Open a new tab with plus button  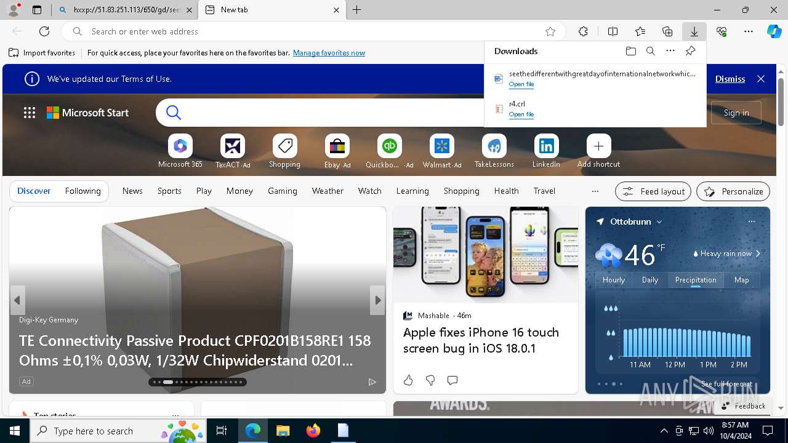tap(357, 10)
